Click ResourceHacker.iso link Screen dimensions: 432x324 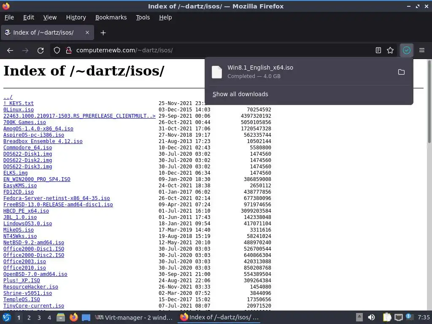(x=30, y=287)
